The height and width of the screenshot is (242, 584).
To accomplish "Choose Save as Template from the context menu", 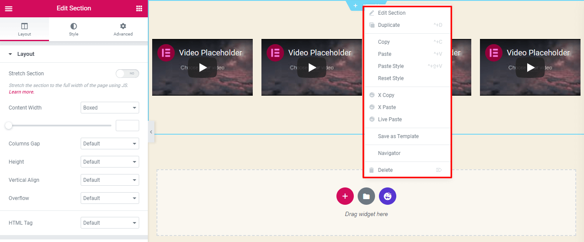I will [407, 136].
